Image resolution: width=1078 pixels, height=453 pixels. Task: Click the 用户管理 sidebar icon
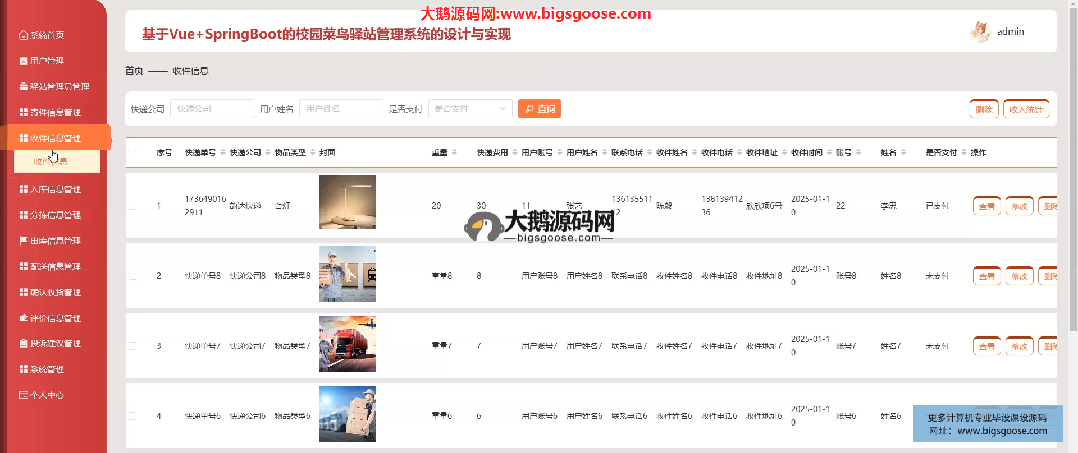(23, 61)
